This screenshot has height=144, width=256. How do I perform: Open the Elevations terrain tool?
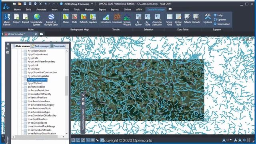(106, 18)
